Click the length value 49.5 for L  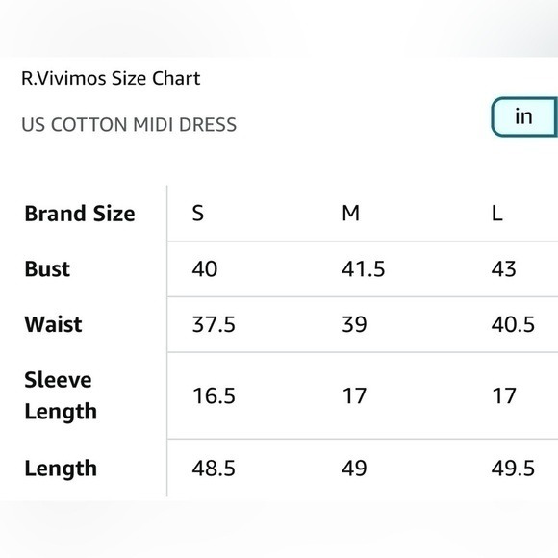[513, 468]
